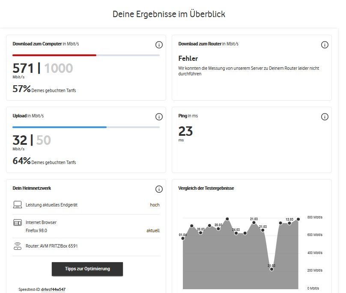
Task: Click the Internet Browser window icon
Action: click(18, 223)
